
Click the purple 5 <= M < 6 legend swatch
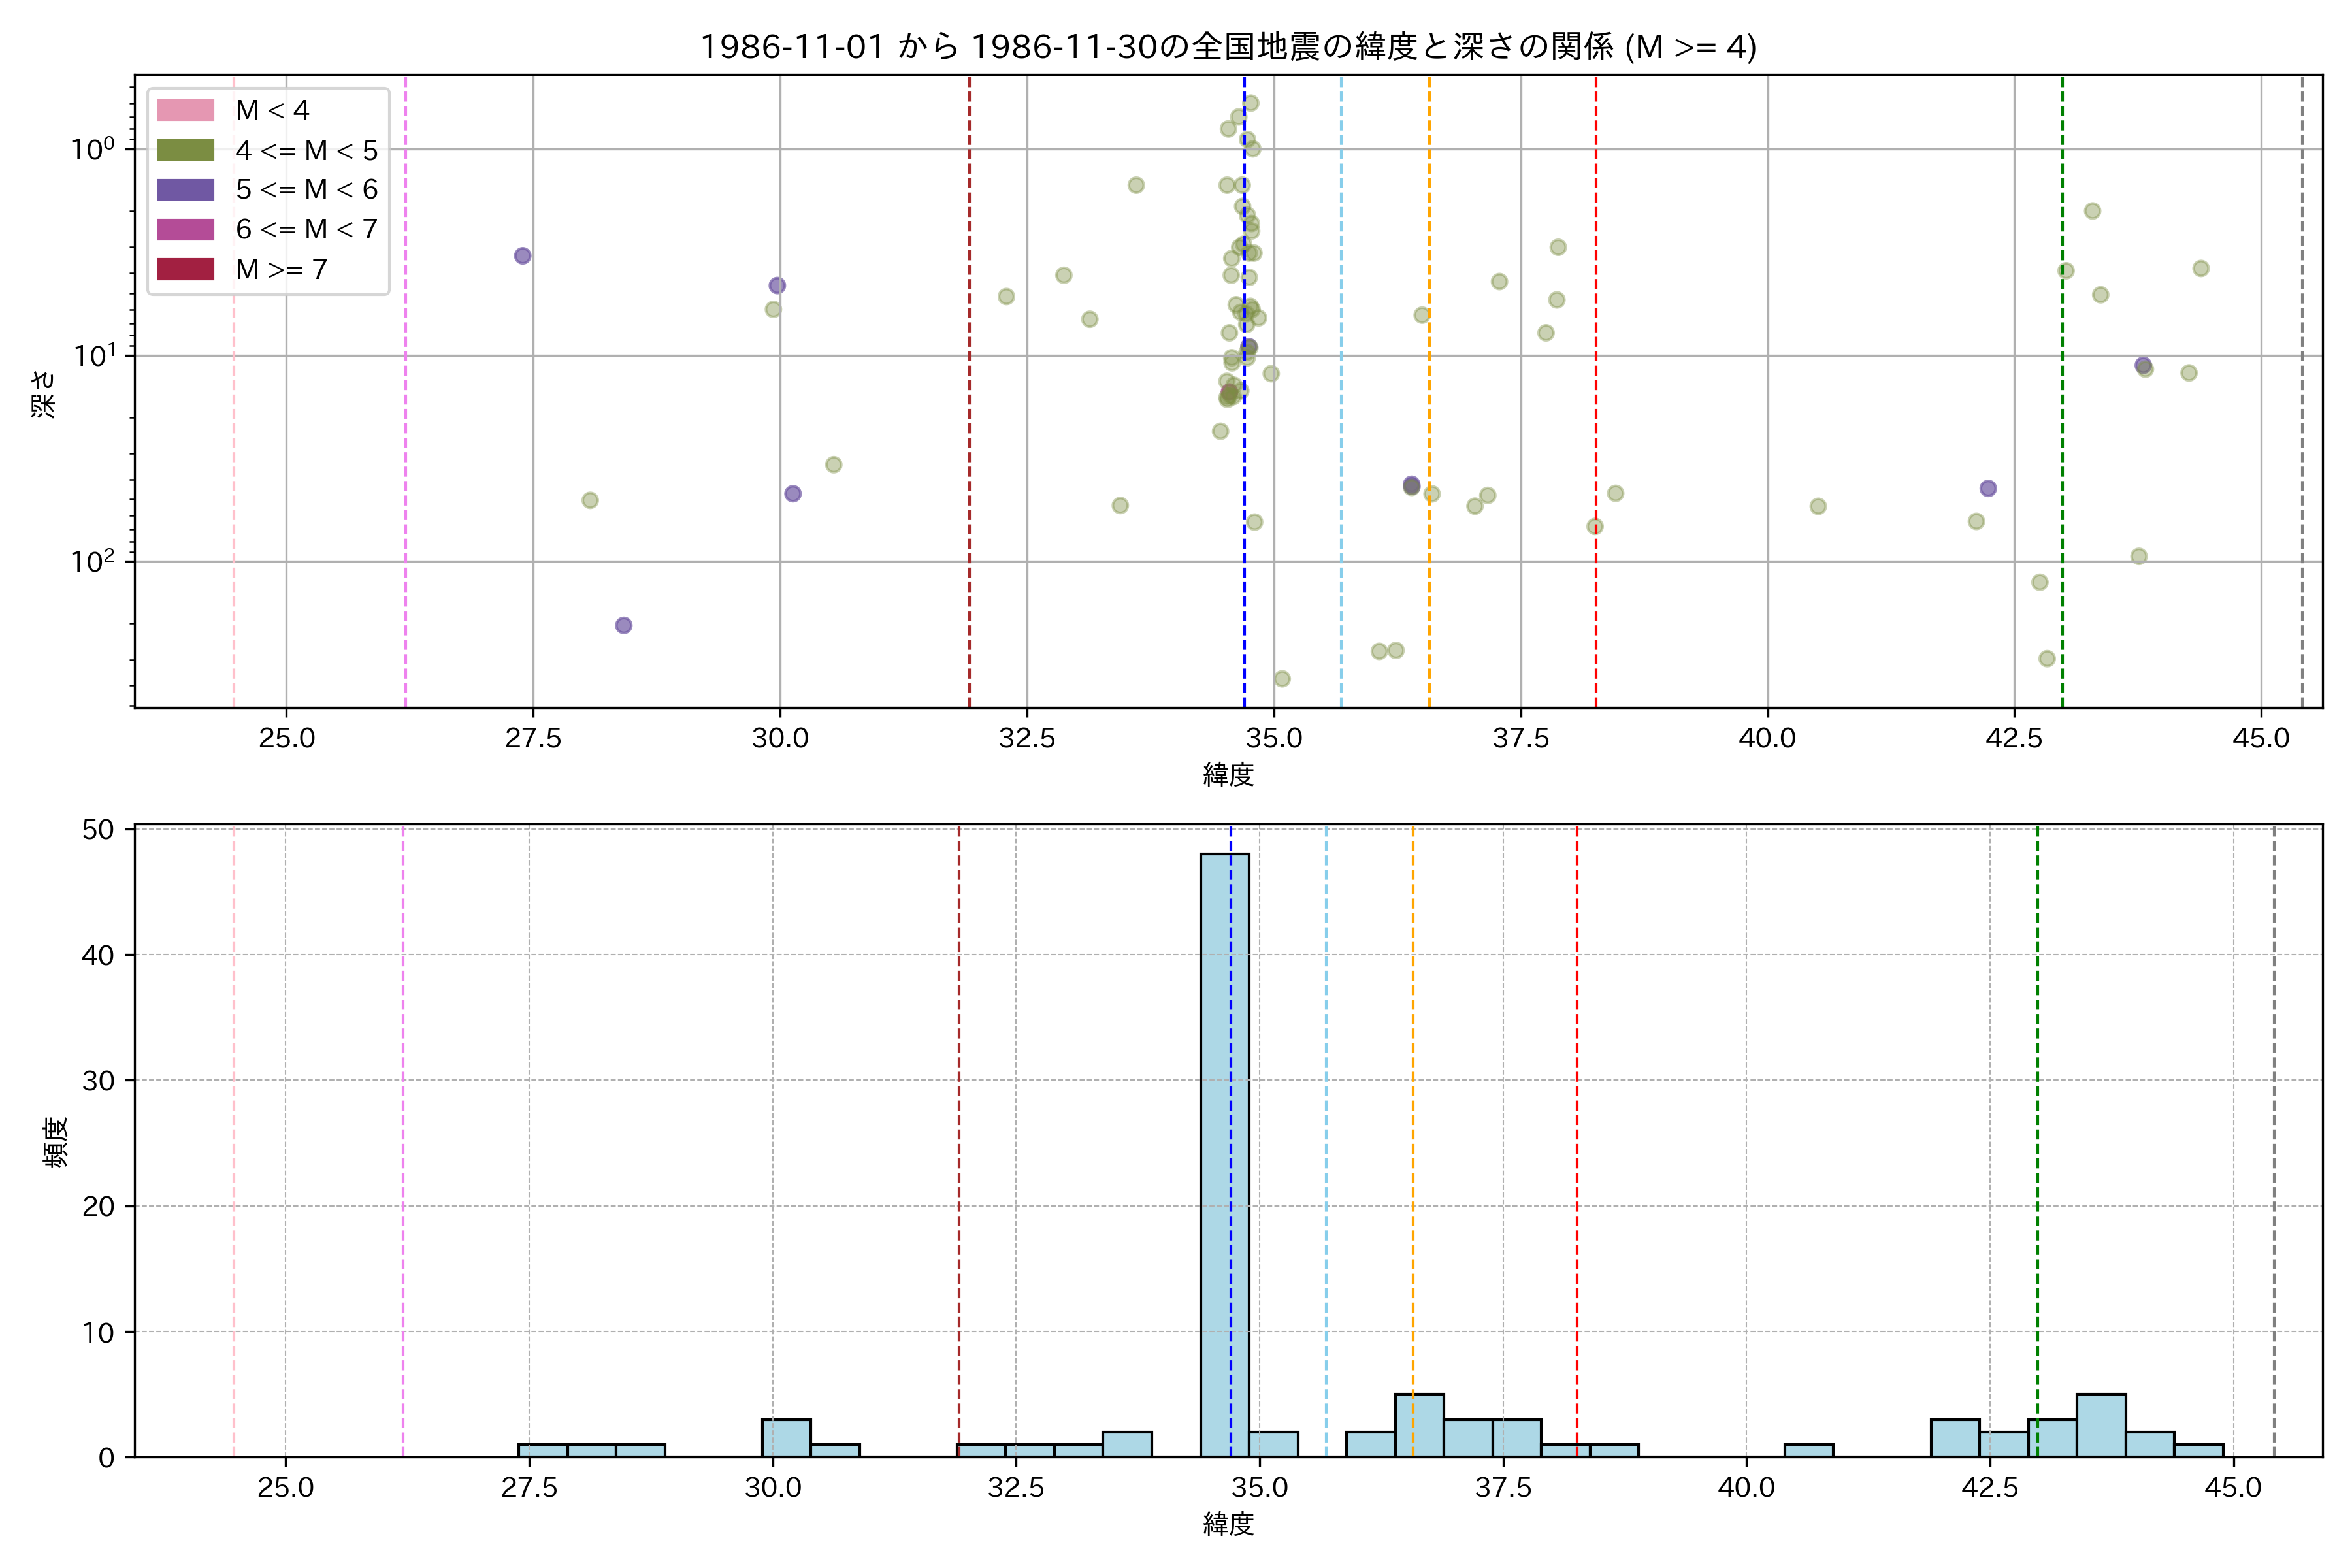tap(185, 189)
